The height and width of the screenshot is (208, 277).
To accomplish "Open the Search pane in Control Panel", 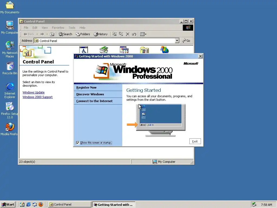I will (65, 34).
